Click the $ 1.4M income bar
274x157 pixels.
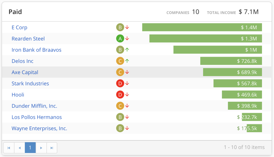tap(202, 27)
